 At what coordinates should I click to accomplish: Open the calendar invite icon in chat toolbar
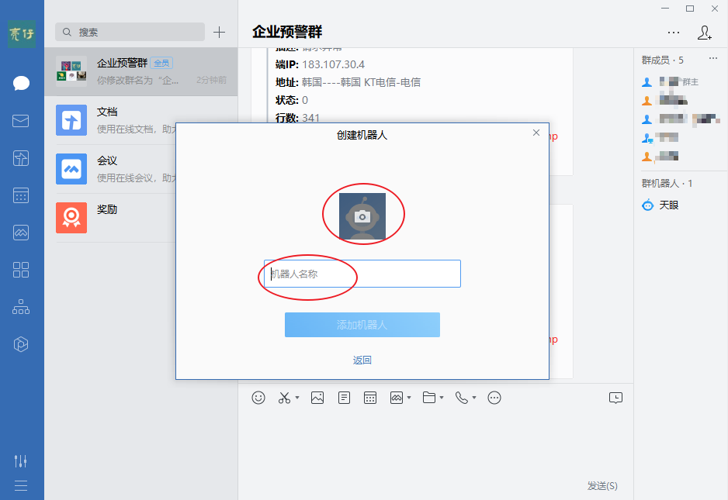pyautogui.click(x=370, y=397)
